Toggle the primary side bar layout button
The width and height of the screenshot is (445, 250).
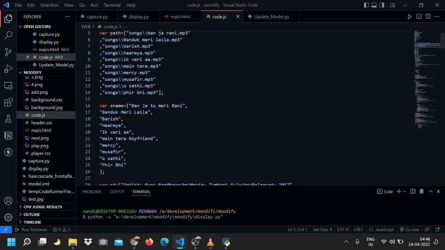tap(366, 5)
